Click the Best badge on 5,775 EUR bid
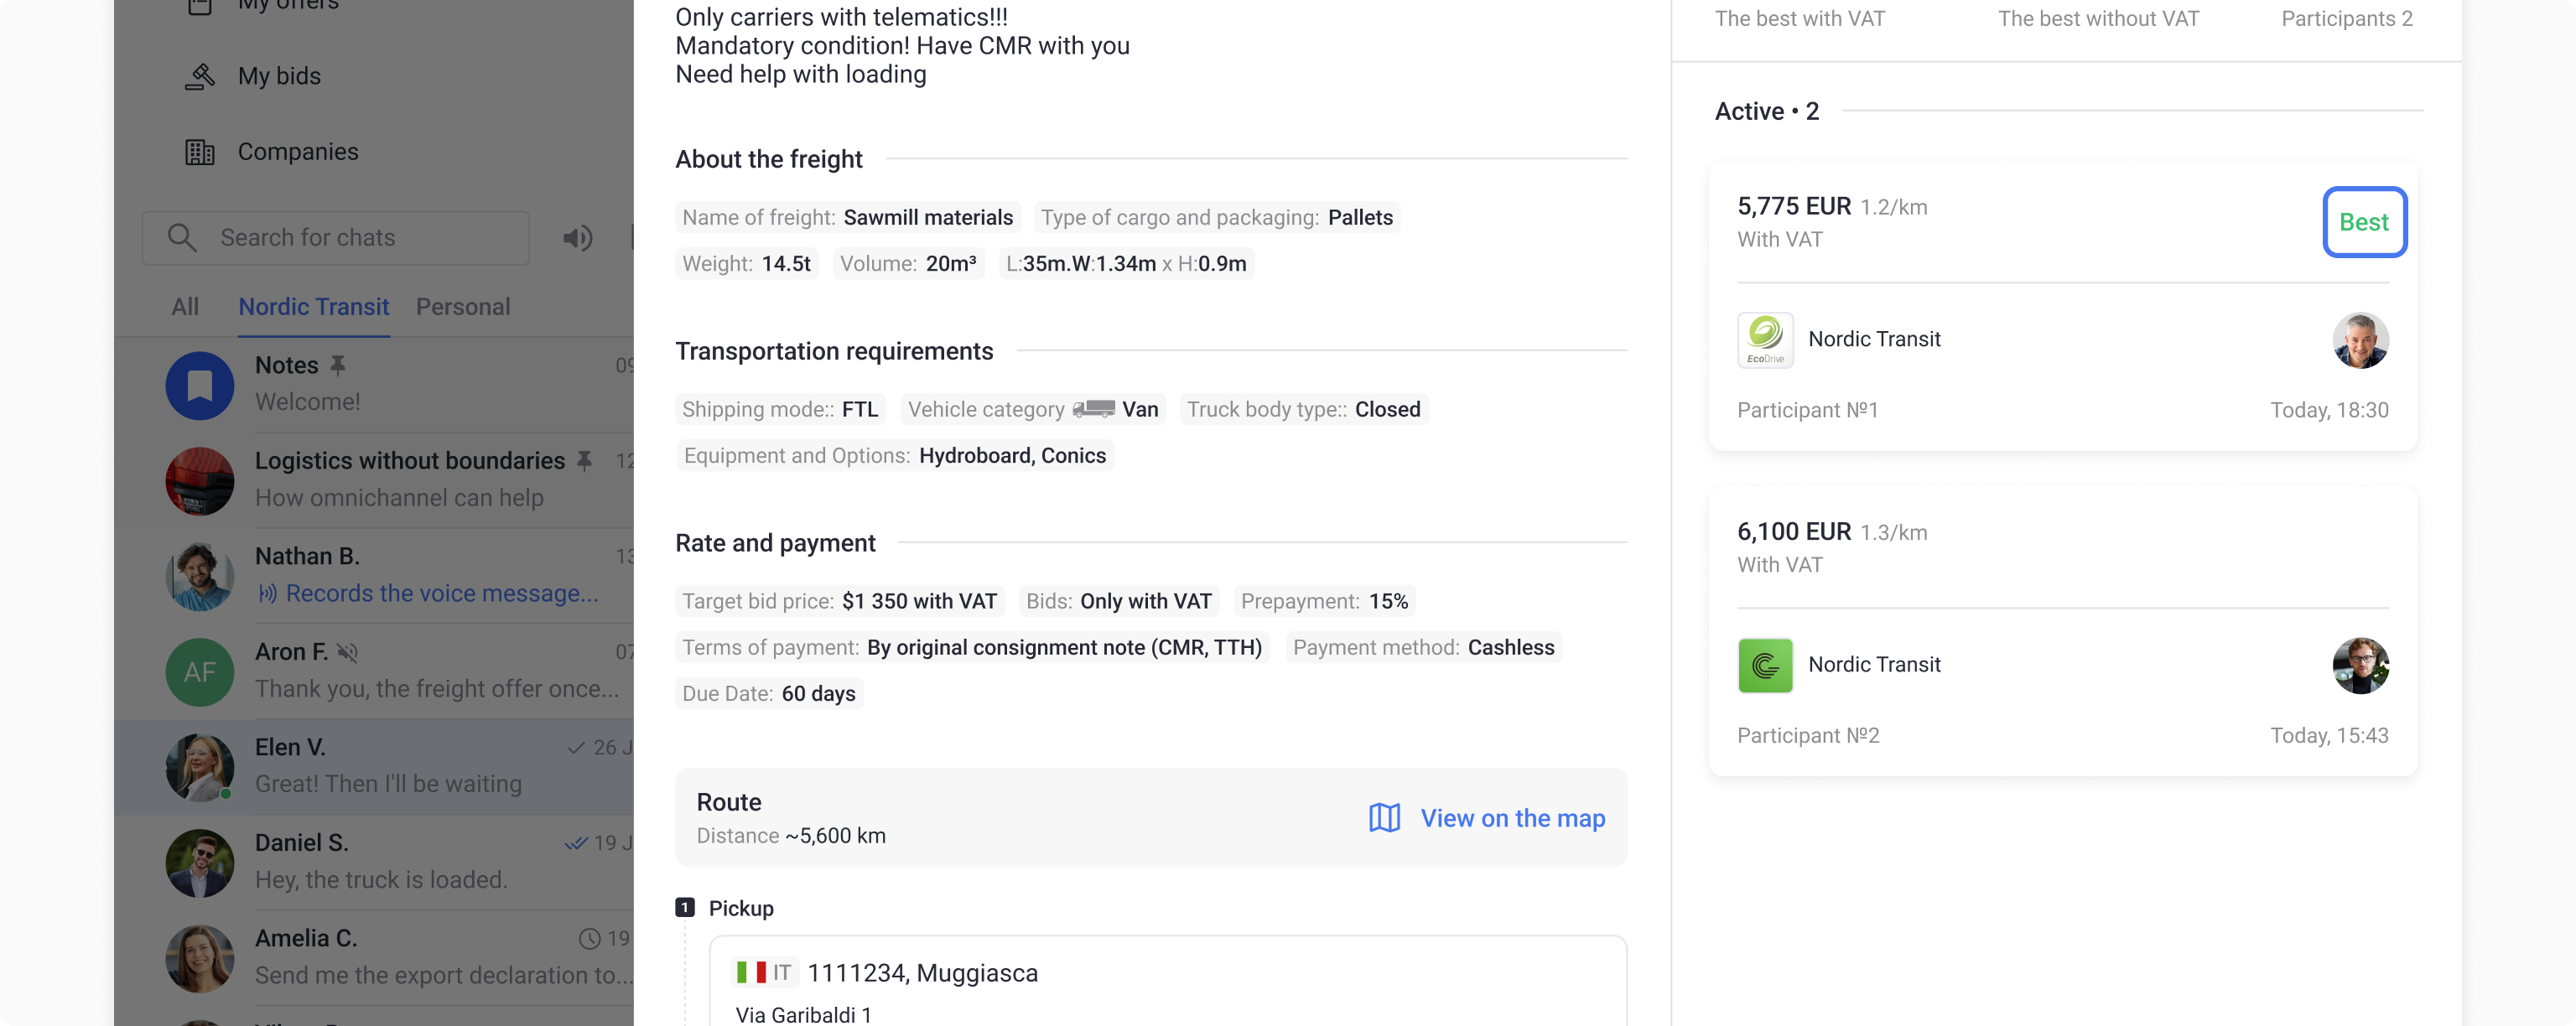This screenshot has height=1026, width=2576. coord(2364,222)
